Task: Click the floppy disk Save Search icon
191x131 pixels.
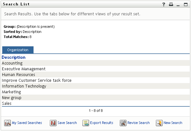Action: [53, 123]
